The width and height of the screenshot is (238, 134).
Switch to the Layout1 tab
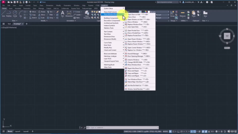point(17,131)
